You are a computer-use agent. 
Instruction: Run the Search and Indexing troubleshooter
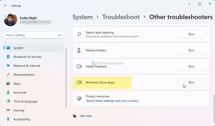191,34
